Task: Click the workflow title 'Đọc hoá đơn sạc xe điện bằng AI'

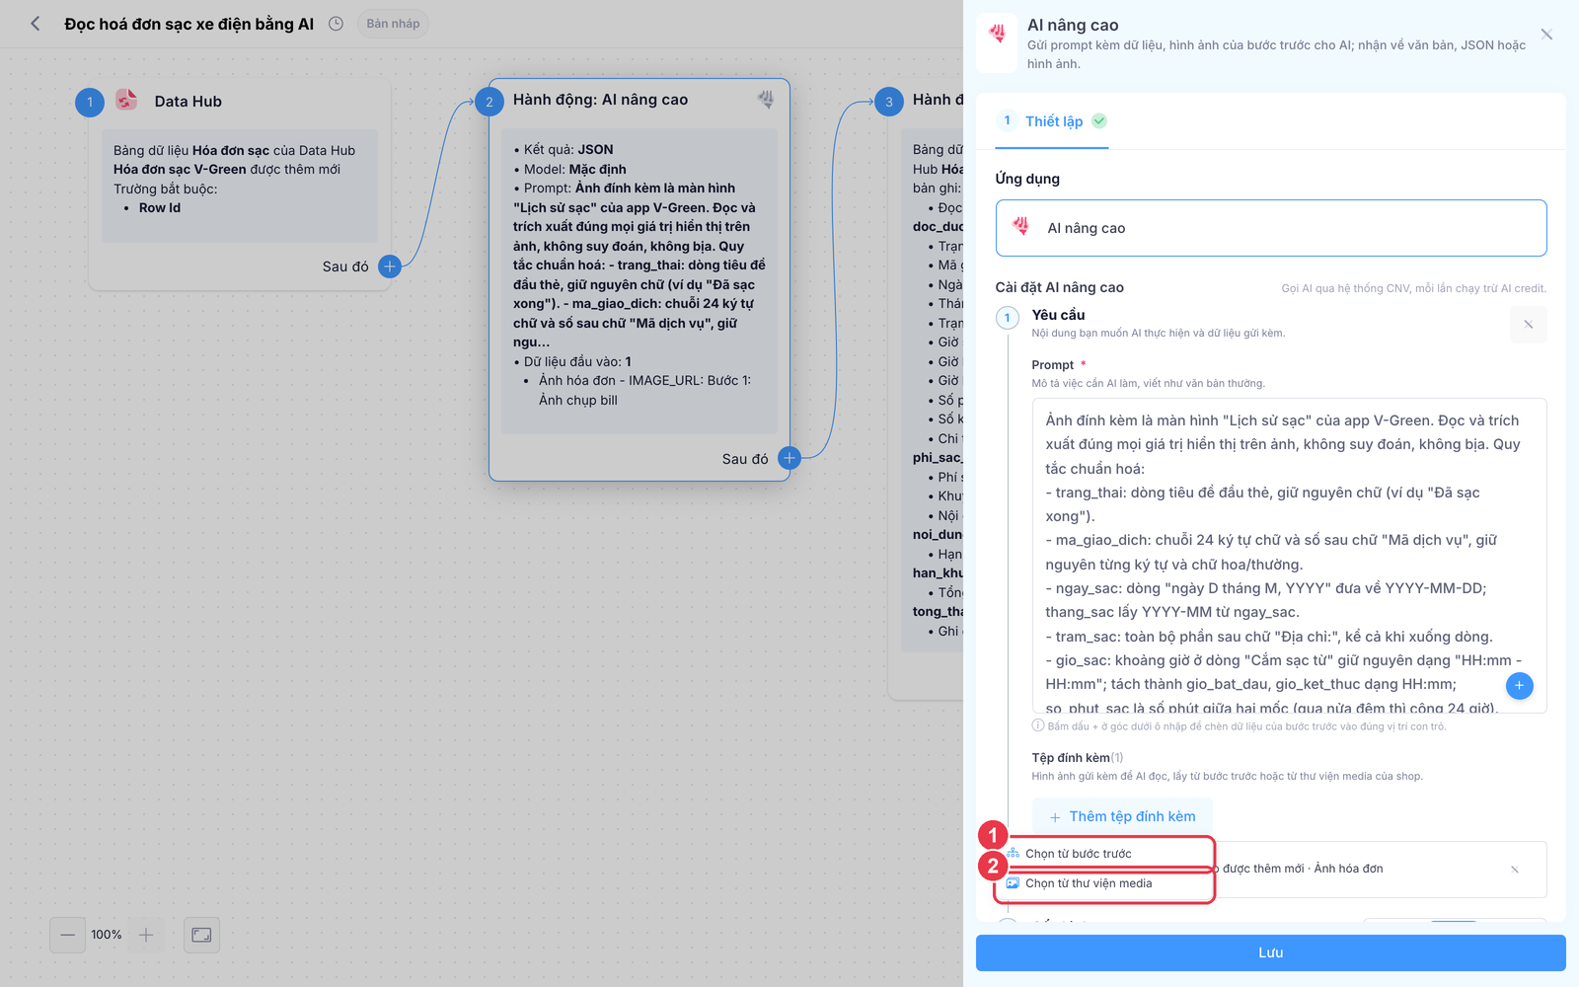Action: pyautogui.click(x=189, y=24)
